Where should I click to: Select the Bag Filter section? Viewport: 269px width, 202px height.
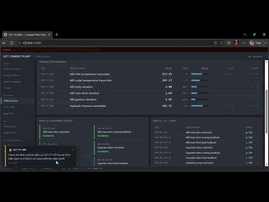(9, 114)
